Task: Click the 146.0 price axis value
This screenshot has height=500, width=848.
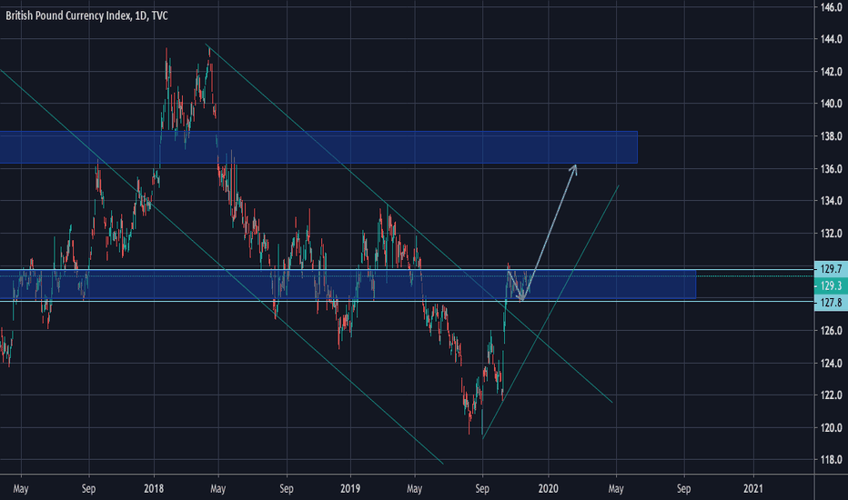Action: (832, 6)
